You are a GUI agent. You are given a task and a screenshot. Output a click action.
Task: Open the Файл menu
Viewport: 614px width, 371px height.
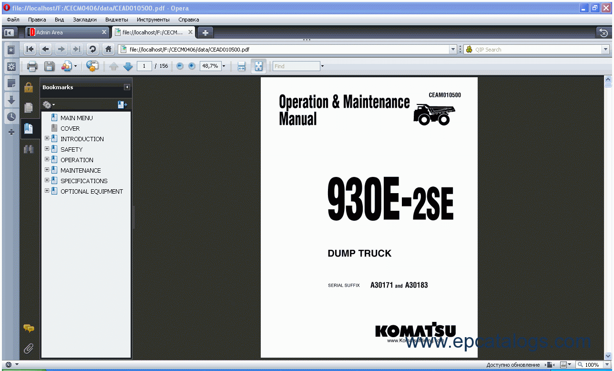pos(13,20)
